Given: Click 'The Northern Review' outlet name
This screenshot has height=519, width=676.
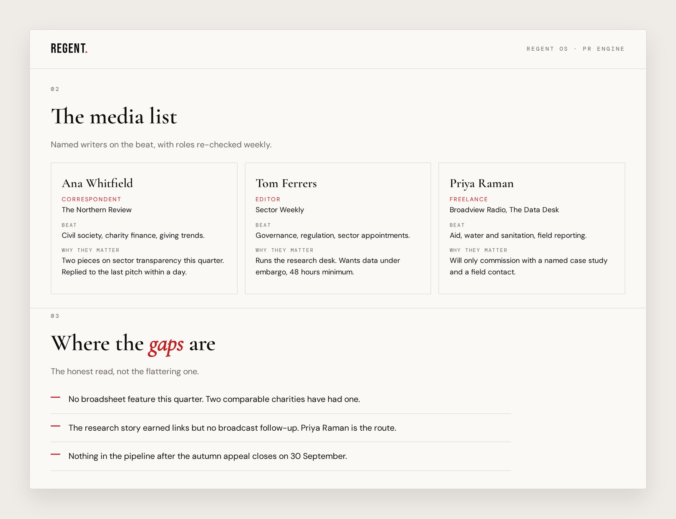Looking at the screenshot, I should coord(96,210).
